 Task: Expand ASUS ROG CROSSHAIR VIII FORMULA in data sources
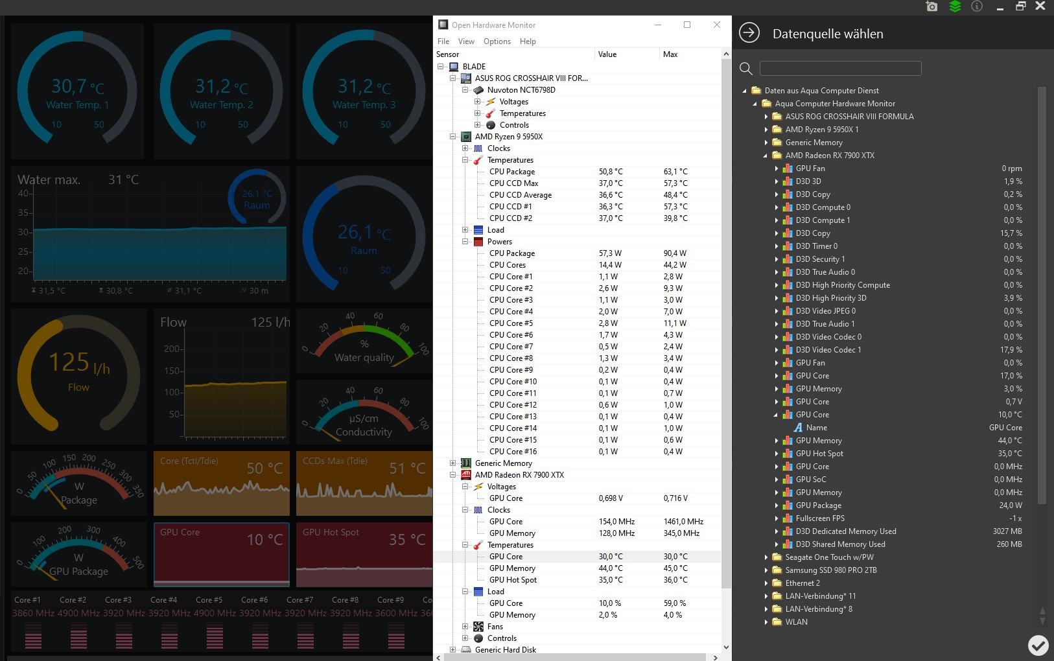(766, 117)
